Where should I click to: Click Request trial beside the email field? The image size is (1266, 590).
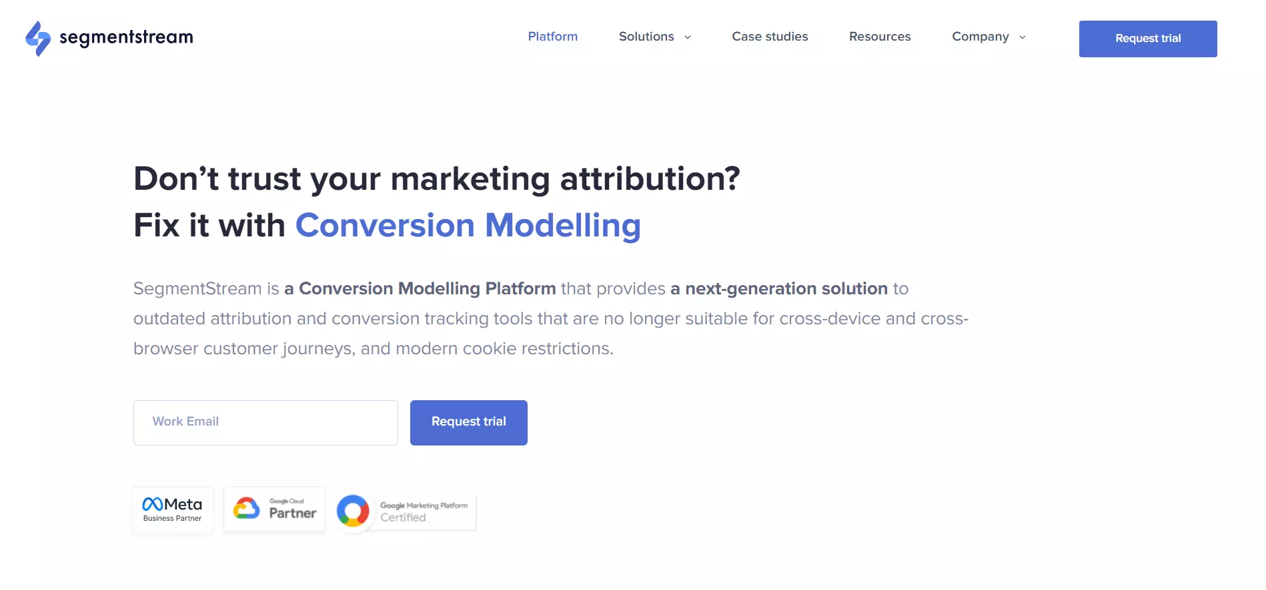pos(468,422)
